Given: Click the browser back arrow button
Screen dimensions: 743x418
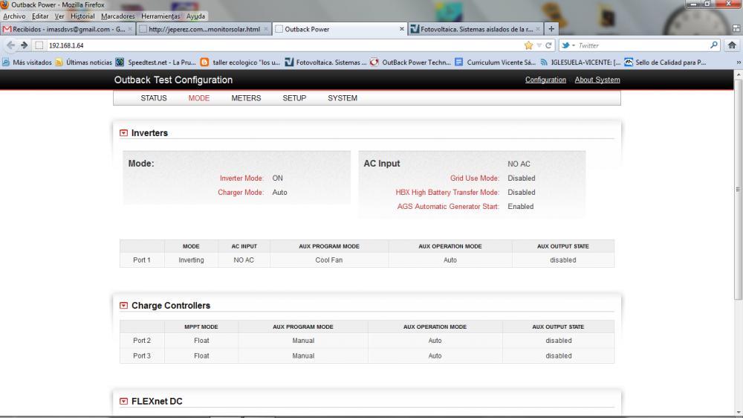Looking at the screenshot, I should pyautogui.click(x=10, y=45).
